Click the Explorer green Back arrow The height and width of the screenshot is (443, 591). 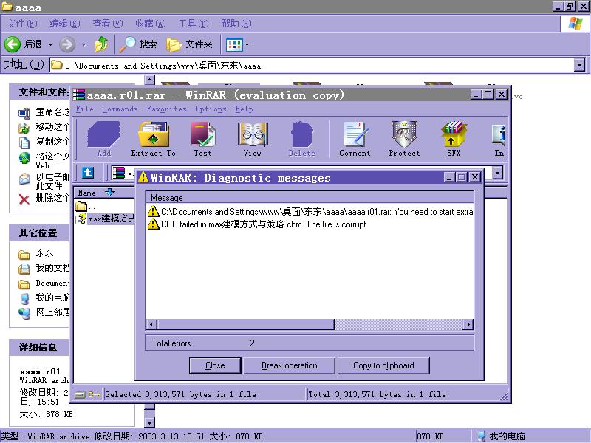tap(13, 44)
